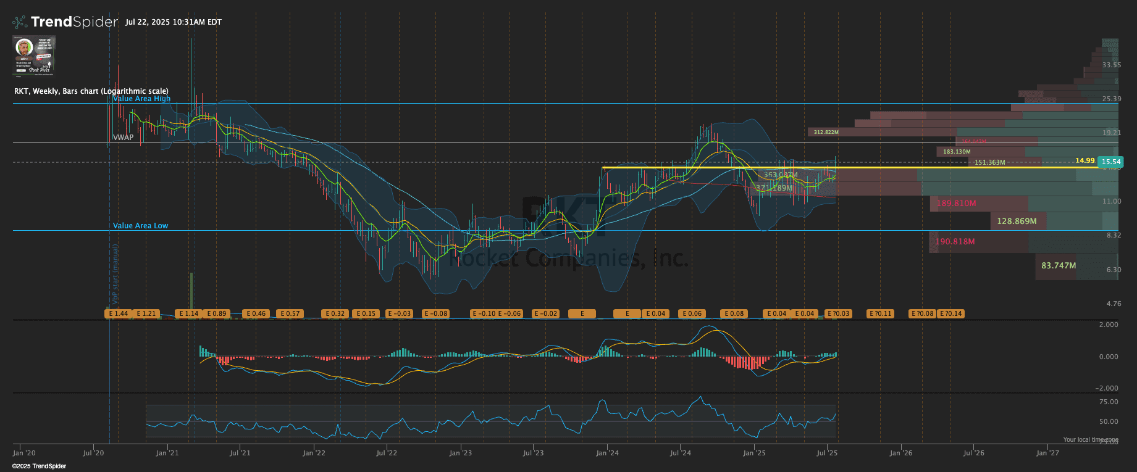
Task: Click the Jul '25 time axis label
Action: (827, 453)
